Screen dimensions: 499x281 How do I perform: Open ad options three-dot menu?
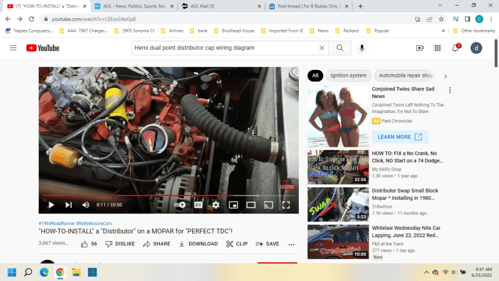click(450, 90)
